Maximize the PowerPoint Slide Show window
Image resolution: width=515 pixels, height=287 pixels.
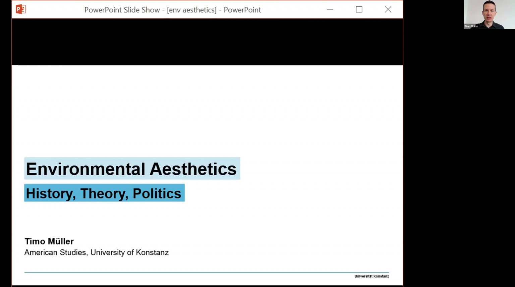[359, 10]
